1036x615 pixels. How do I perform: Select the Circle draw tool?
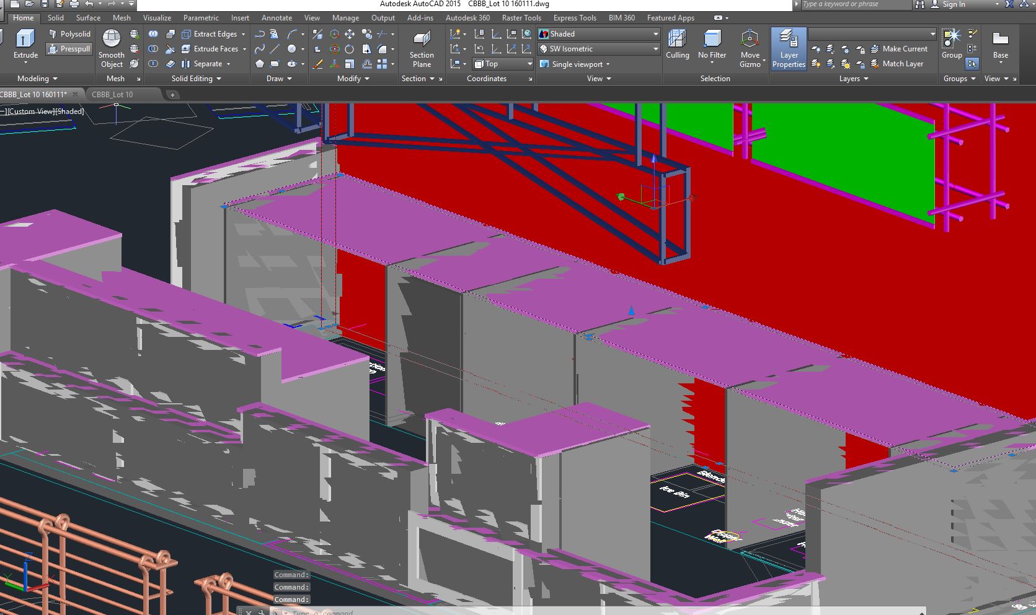coord(291,49)
